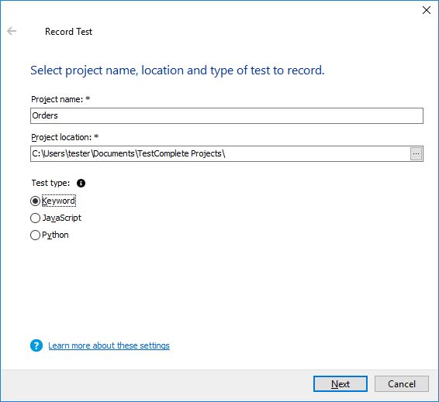Click the 'Select project name, location' heading
Image resolution: width=439 pixels, height=402 pixels.
point(178,70)
